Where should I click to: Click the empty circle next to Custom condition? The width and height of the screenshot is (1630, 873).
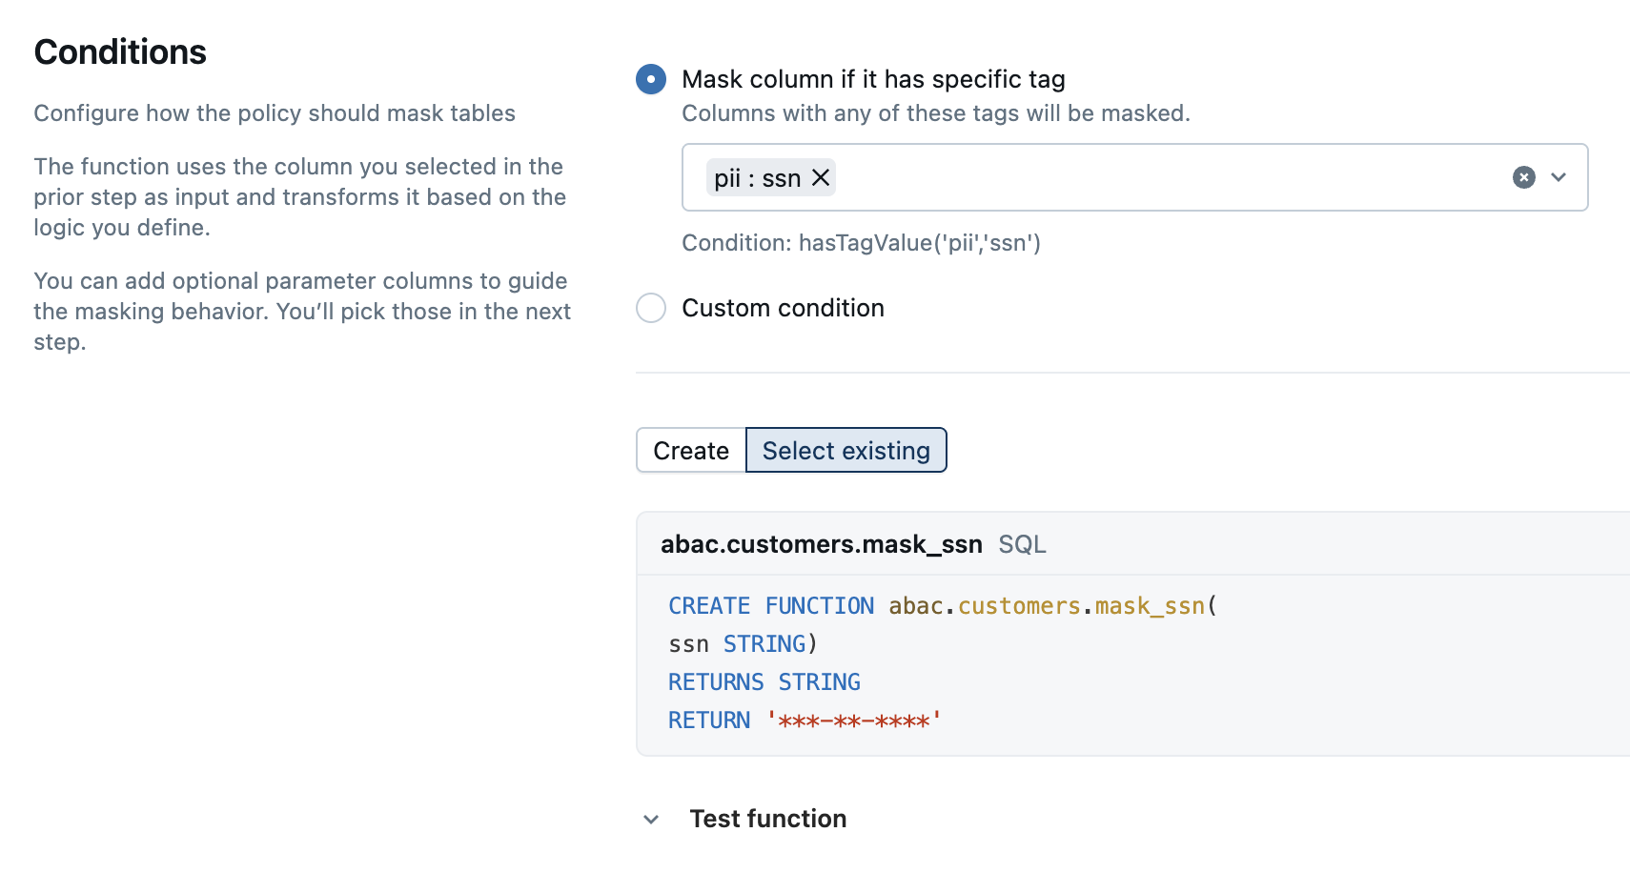tap(651, 308)
